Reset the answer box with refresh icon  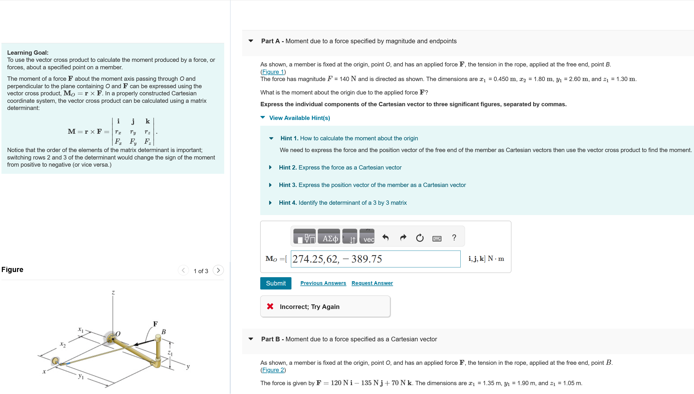click(420, 238)
